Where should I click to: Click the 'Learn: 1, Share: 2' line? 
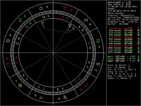(x=119, y=78)
